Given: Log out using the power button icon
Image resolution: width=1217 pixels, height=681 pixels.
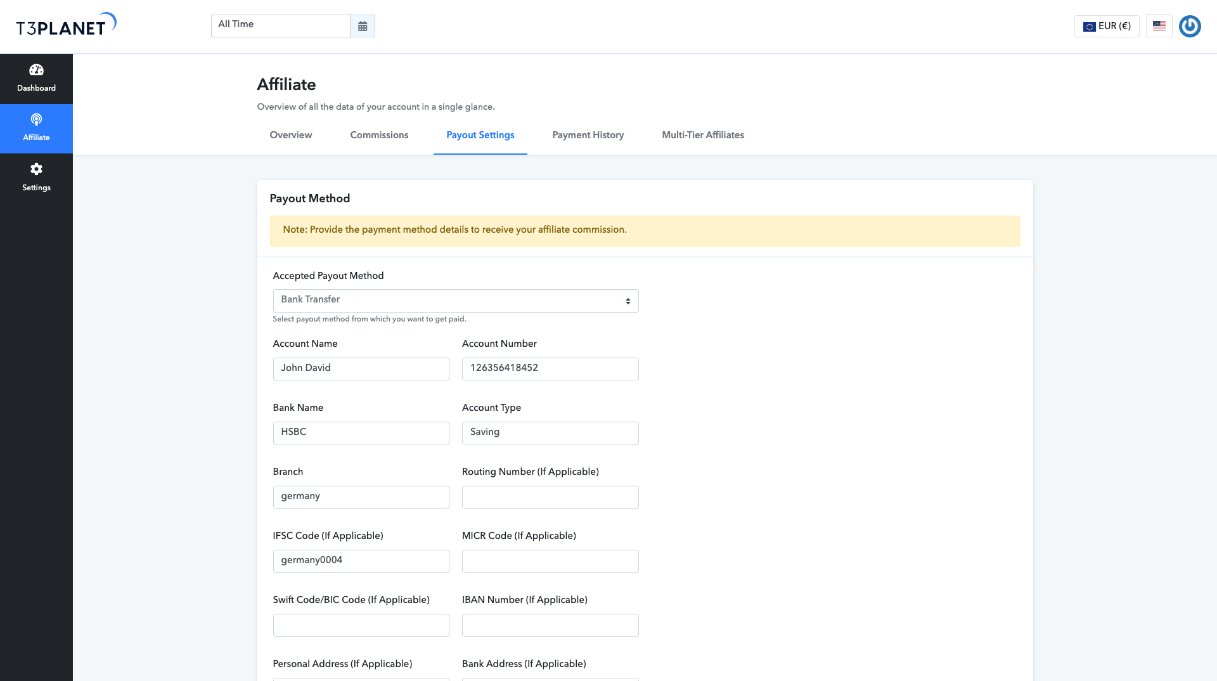Looking at the screenshot, I should [x=1190, y=26].
